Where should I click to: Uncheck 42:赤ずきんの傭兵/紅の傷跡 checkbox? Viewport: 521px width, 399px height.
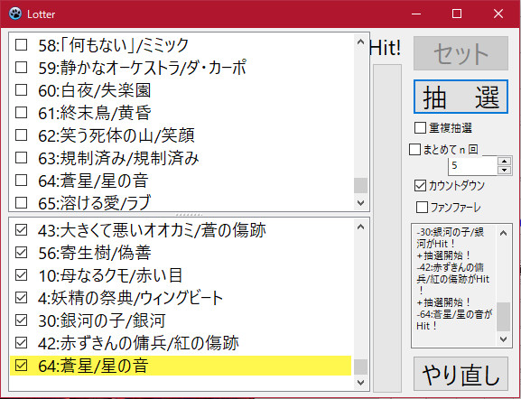pyautogui.click(x=22, y=342)
